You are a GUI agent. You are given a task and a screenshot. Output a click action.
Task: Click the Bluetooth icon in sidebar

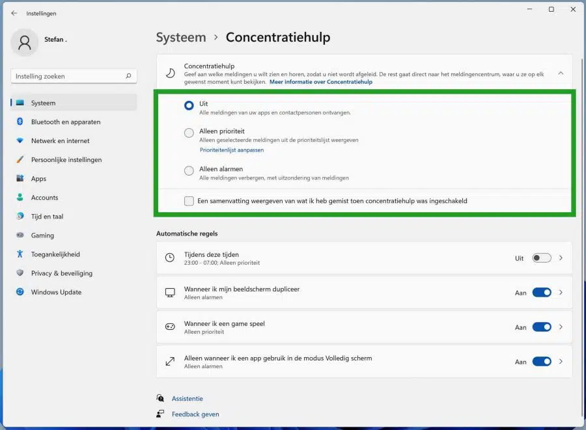(20, 122)
